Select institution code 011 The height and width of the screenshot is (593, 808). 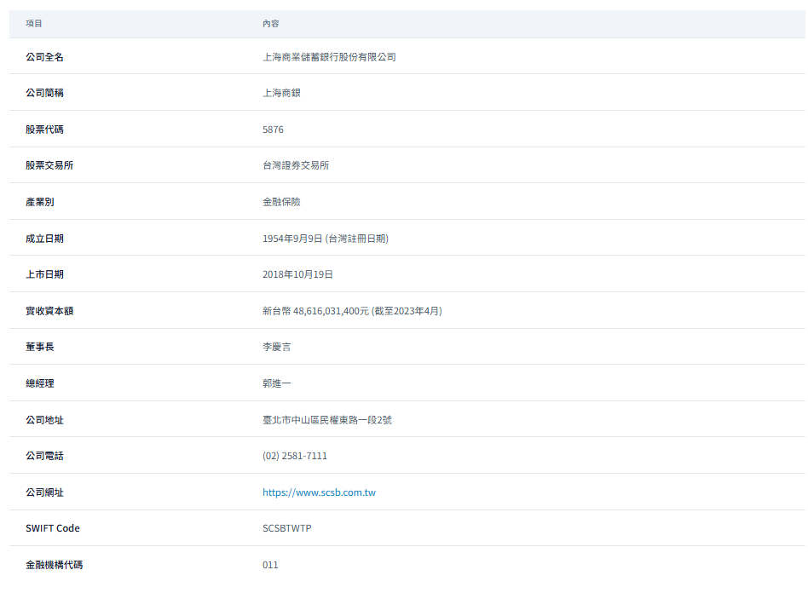tap(270, 565)
